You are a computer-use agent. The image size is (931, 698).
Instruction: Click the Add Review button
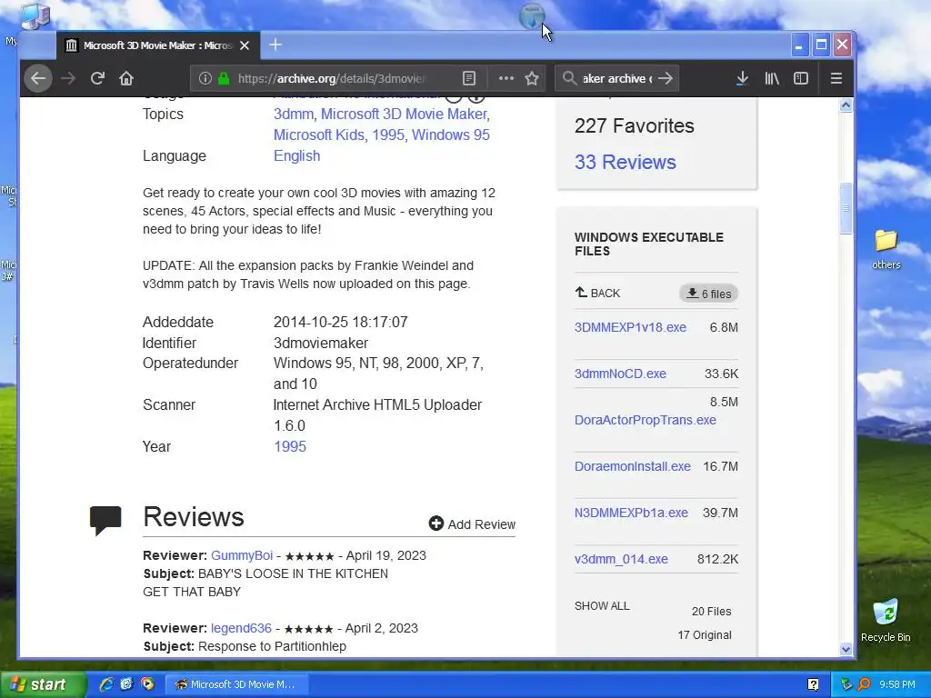pyautogui.click(x=472, y=524)
